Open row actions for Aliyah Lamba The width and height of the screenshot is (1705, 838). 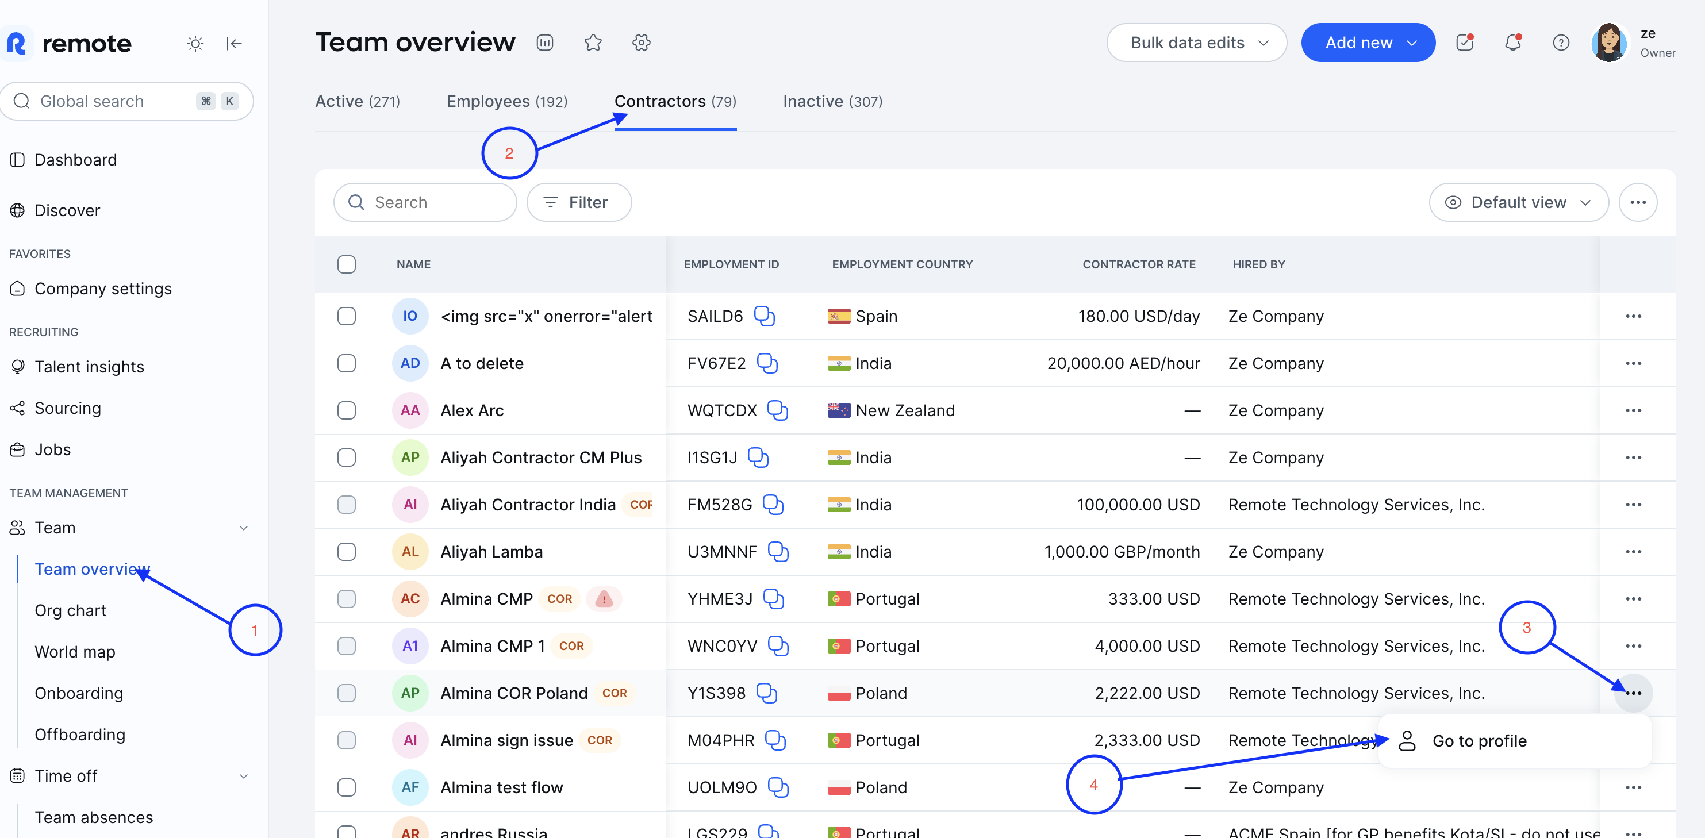[1633, 552]
